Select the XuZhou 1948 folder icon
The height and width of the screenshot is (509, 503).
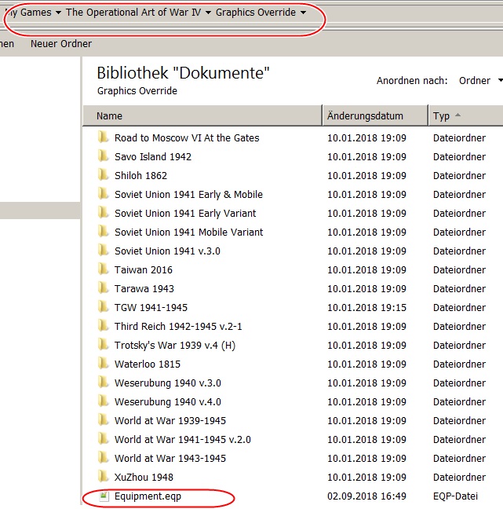[x=103, y=477]
